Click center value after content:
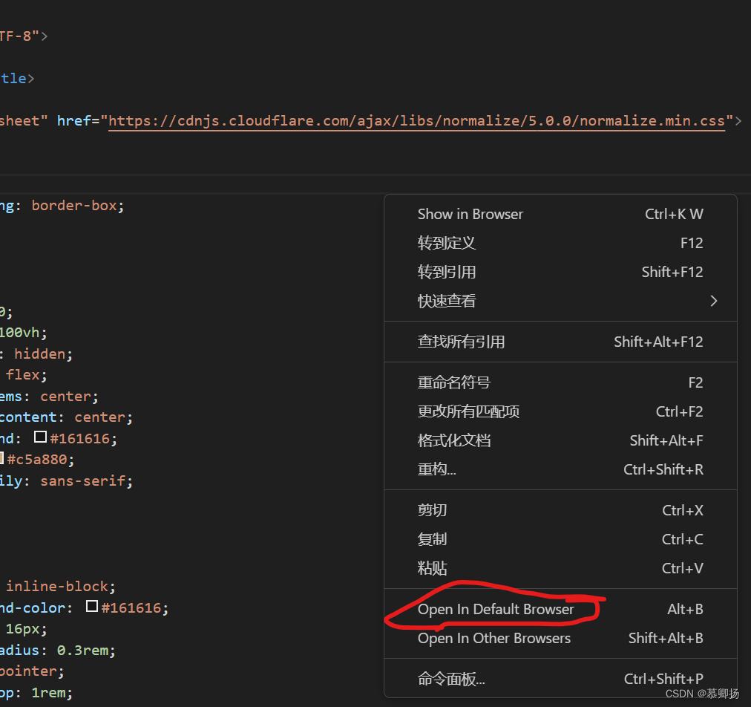The height and width of the screenshot is (707, 751). (x=99, y=417)
